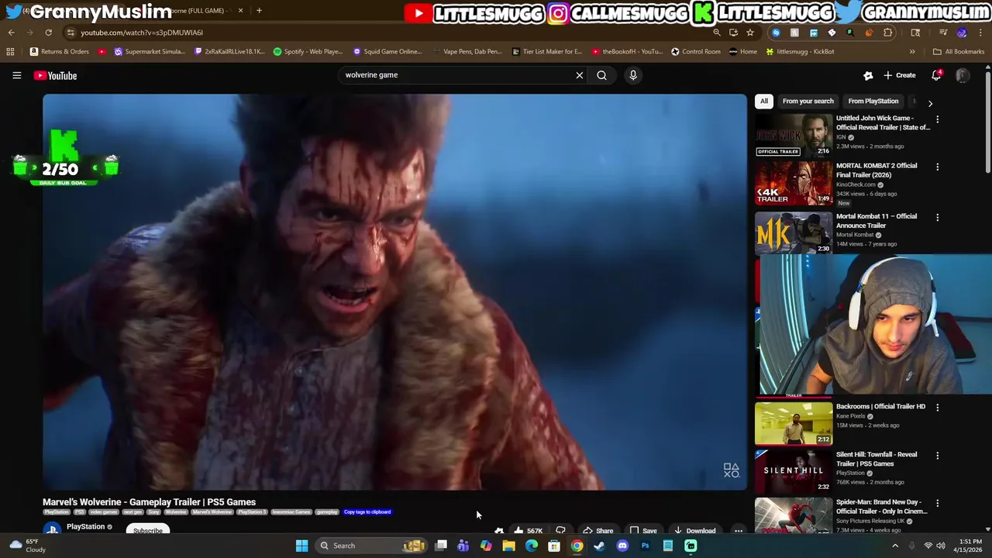Click the Windows taskbar Search box
This screenshot has height=558, width=992.
pos(372,546)
